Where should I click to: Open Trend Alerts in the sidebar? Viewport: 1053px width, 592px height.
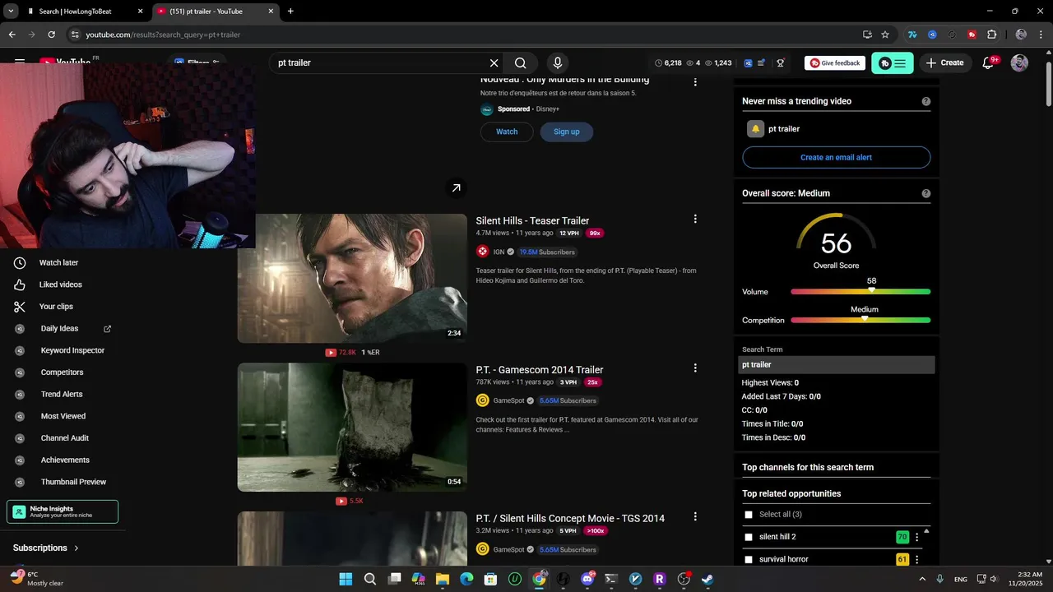click(x=63, y=394)
